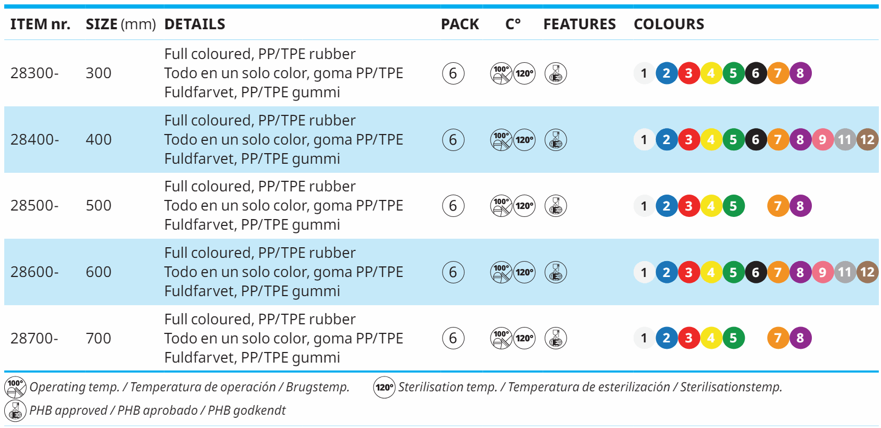The width and height of the screenshot is (881, 428).
Task: Select black colour 6 in row 28300
Action: point(755,73)
